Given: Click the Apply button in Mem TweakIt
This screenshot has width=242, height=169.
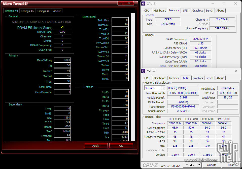Looking at the screenshot, I should (96, 146).
